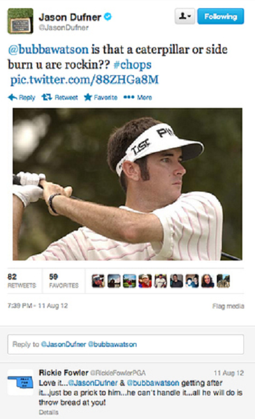Show the 59 favorites list
The image size is (255, 419).
[x=64, y=281]
